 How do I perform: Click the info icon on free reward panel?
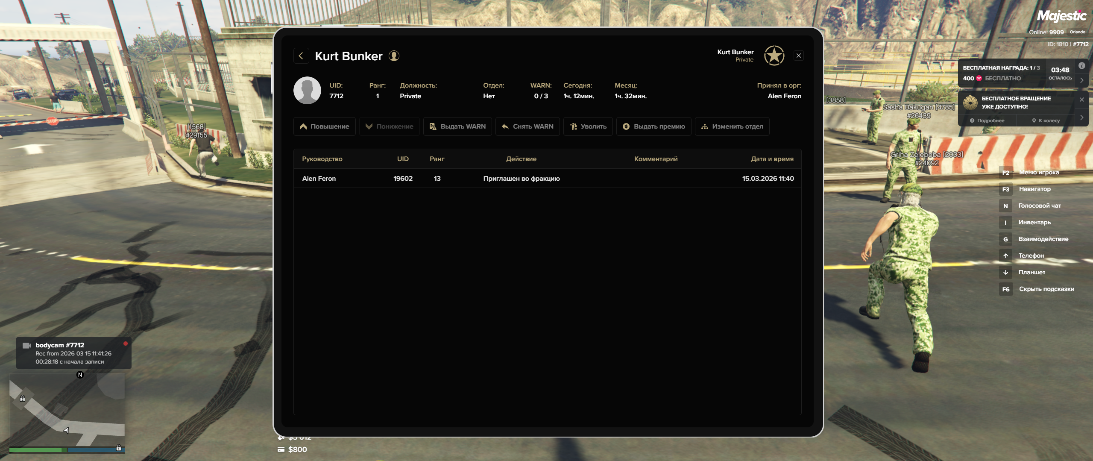(1081, 66)
